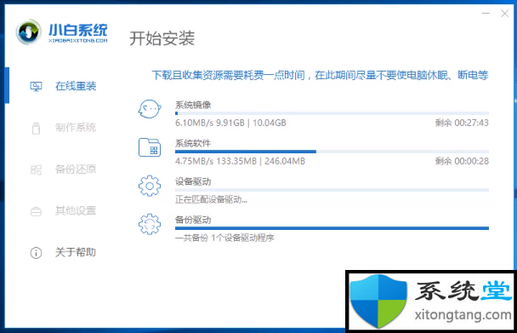Click the 系统镜像 smiley face icon

tap(150, 109)
